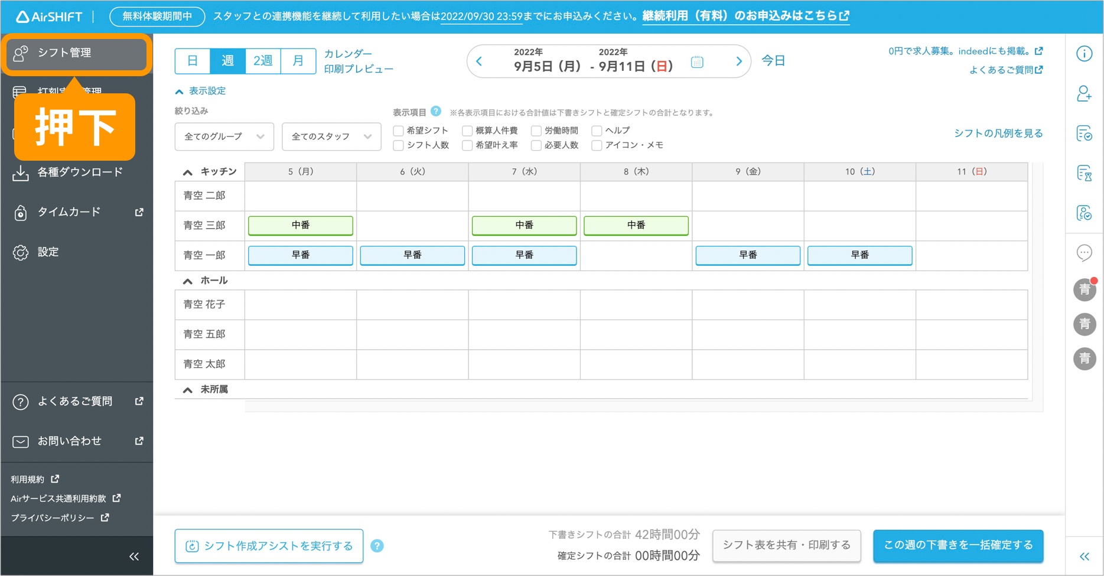1104x576 pixels.
Task: Enable the 希望シフト checkbox
Action: 399,131
